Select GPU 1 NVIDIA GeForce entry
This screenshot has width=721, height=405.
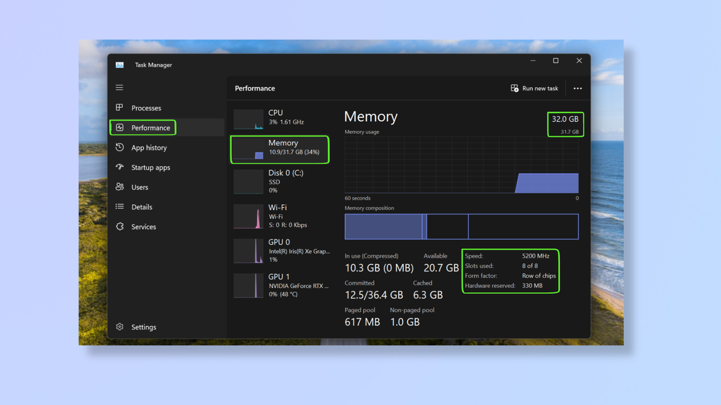coord(280,285)
